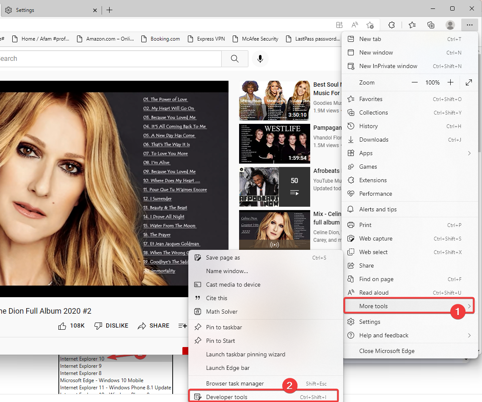Select Print in the menu

pos(410,225)
